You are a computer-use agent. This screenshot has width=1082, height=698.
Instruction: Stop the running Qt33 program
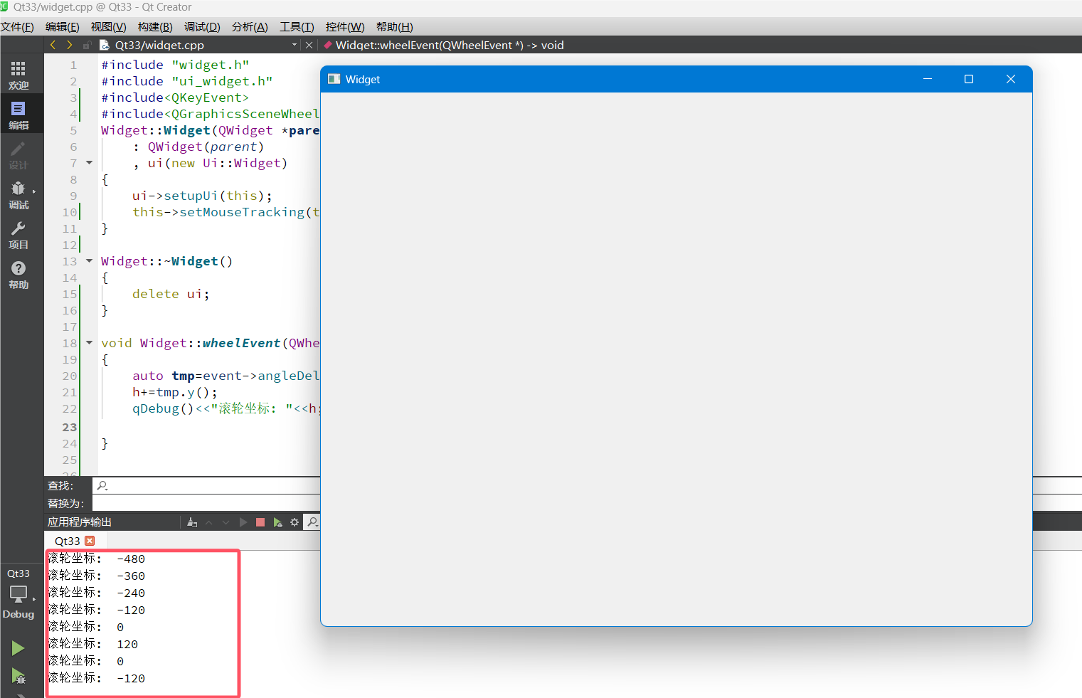point(260,522)
